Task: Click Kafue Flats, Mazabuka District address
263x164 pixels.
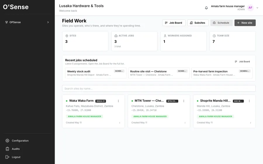Action: [x=89, y=106]
